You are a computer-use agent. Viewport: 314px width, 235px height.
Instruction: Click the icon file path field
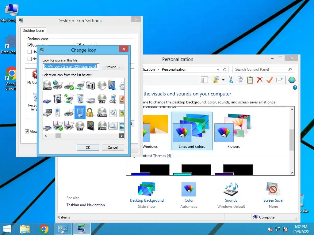pyautogui.click(x=71, y=67)
